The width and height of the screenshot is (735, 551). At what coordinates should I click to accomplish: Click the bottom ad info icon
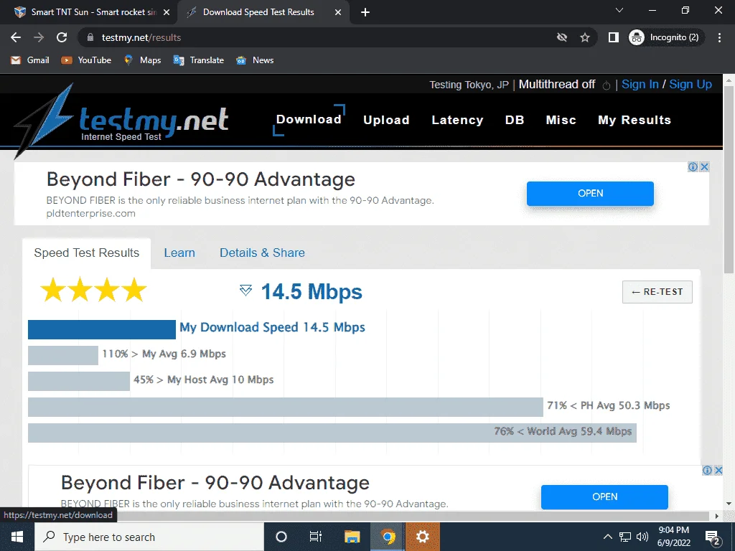(x=707, y=471)
